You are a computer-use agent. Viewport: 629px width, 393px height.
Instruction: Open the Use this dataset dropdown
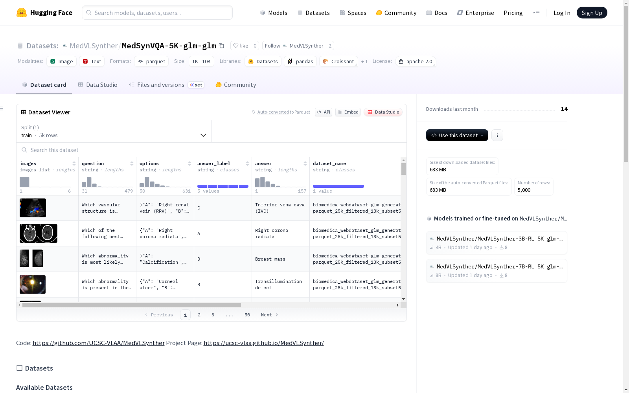pyautogui.click(x=457, y=135)
